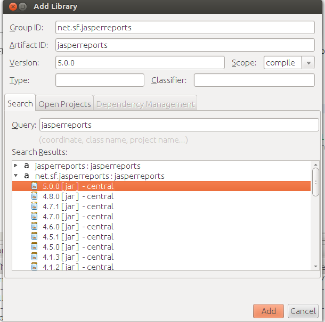This screenshot has width=325, height=322.
Task: Click into the empty Classifier field
Action: click(x=254, y=80)
